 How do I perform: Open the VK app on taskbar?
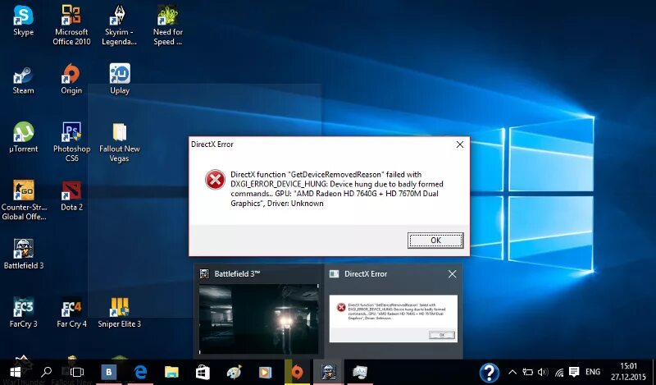[x=109, y=372]
